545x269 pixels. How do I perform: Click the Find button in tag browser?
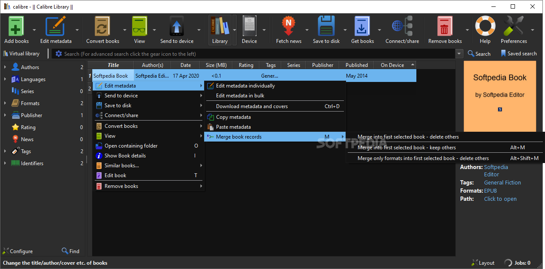[x=71, y=251]
